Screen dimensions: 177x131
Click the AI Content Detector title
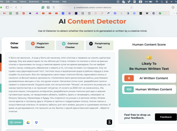coord(92,21)
